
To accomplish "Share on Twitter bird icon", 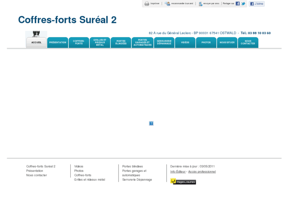I will click(x=243, y=4).
